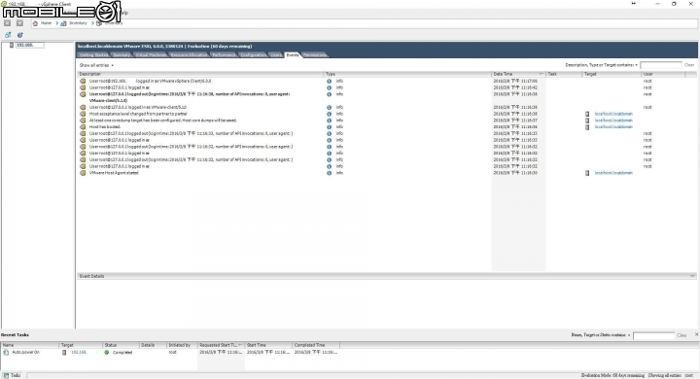Click the first toolbar icon below navigation bar
Viewport: 700px width, 379px height.
tap(8, 35)
